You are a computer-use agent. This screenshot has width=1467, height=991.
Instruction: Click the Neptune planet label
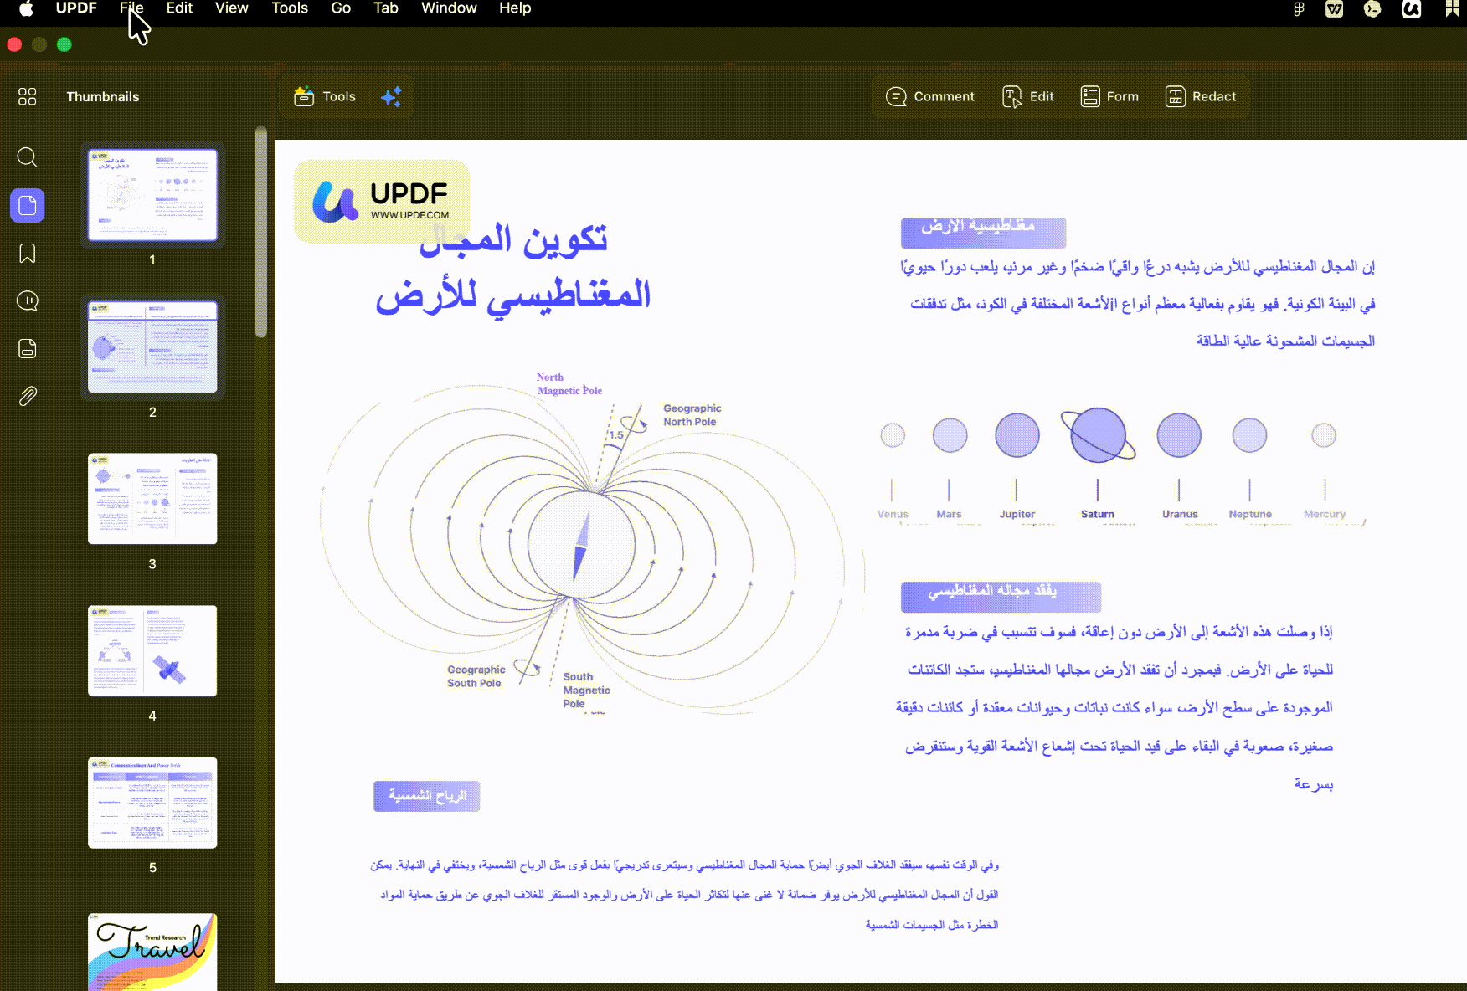click(1250, 514)
